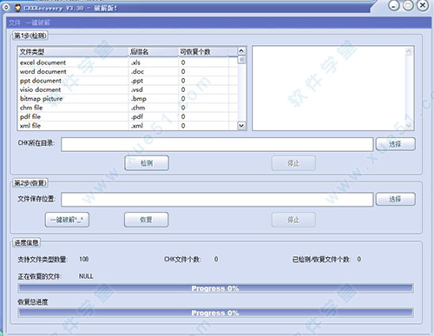This screenshot has height=336, width=434.
Task: Click the round system button left of the app icon
Action: [x=6, y=7]
